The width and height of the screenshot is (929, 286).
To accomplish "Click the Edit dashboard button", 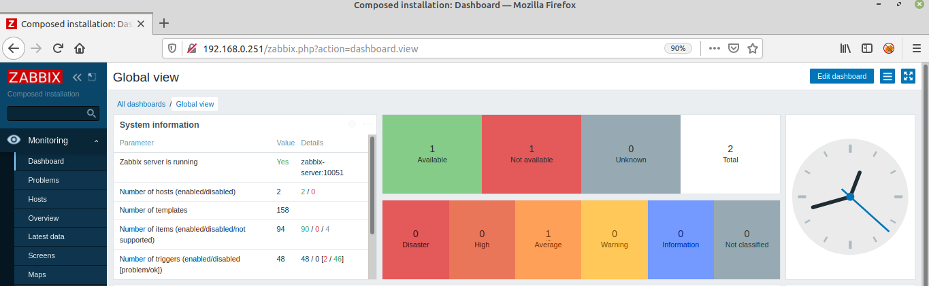I will 841,76.
